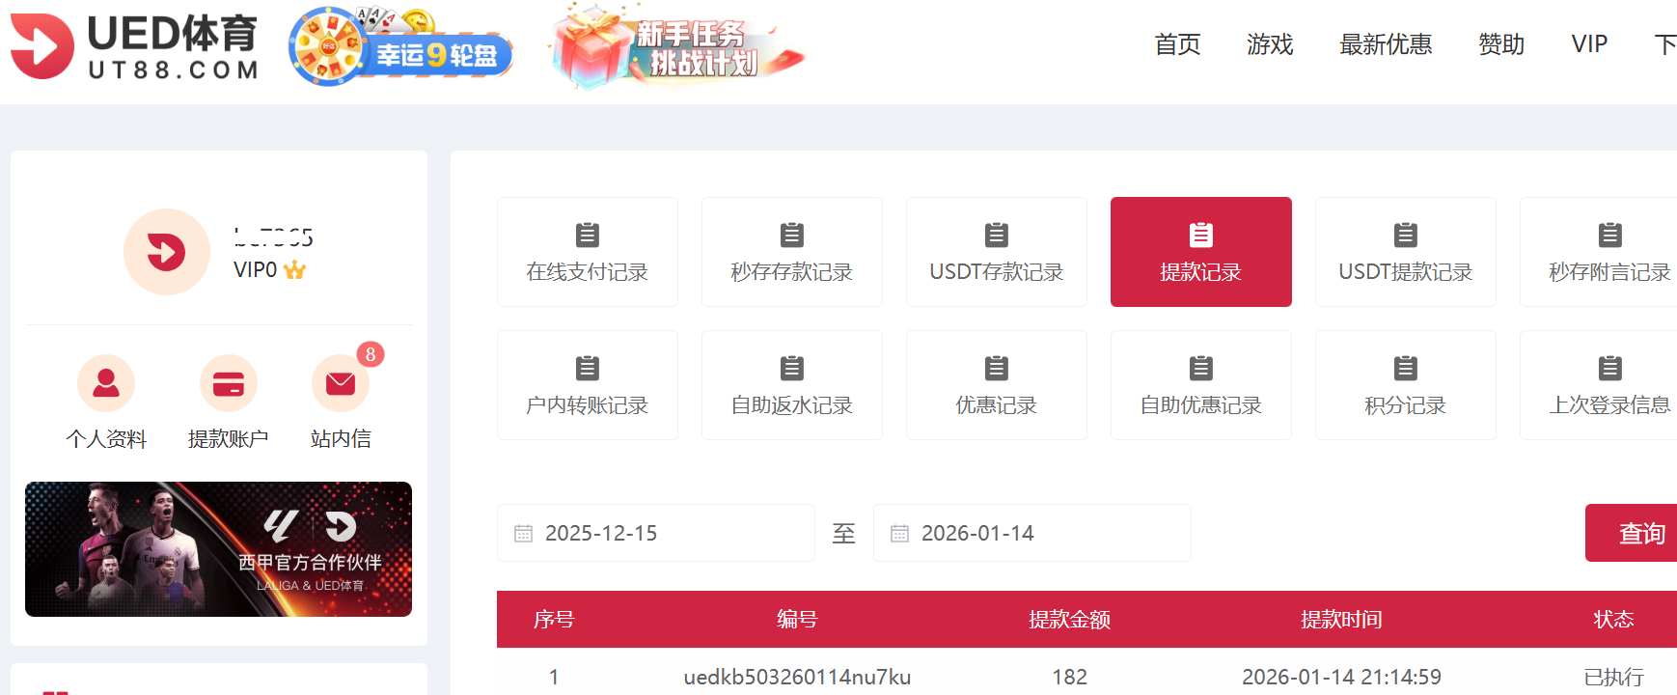Click the user avatar icon
This screenshot has width=1677, height=695.
167,252
